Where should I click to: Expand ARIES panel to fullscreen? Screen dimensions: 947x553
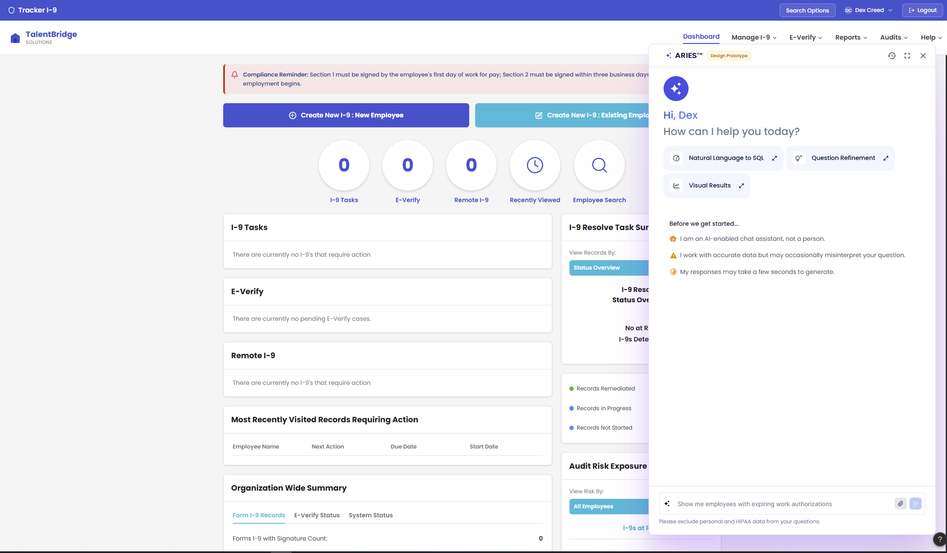click(x=907, y=55)
